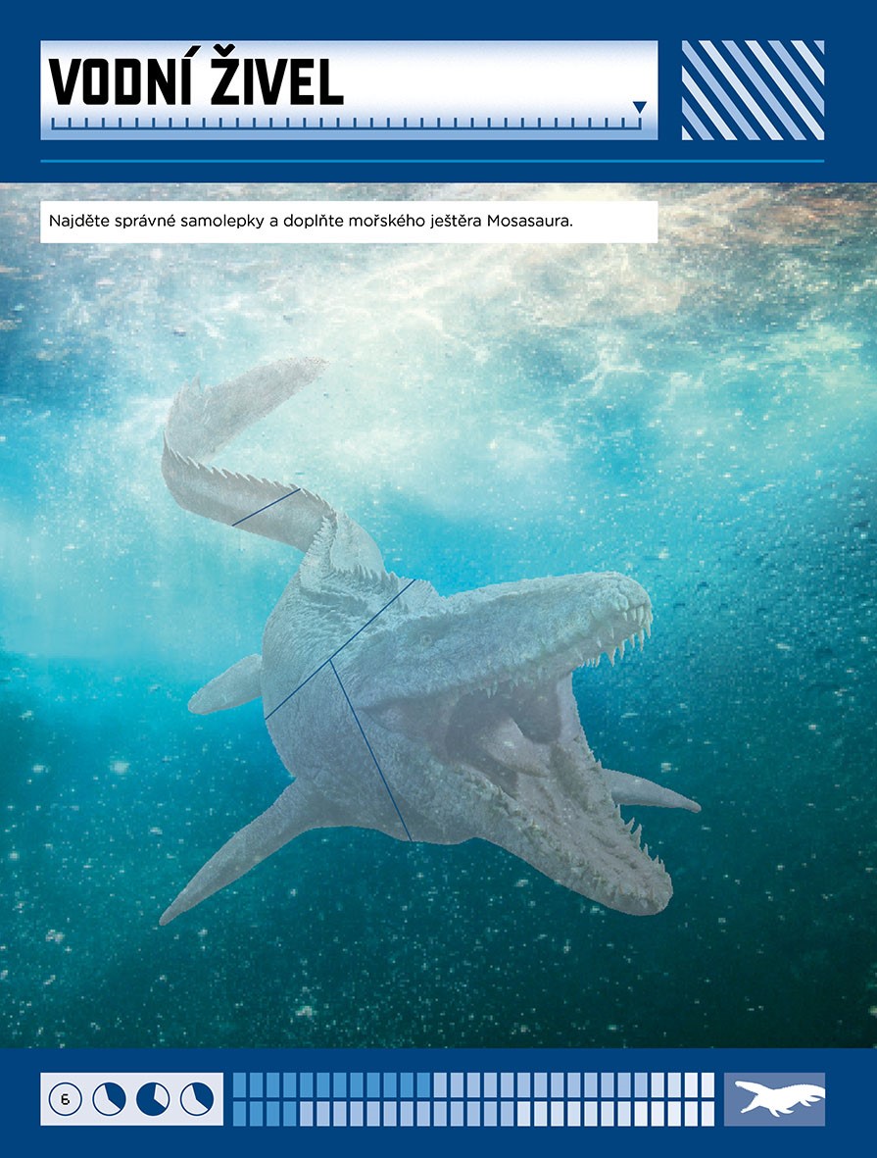Viewport: 877px width, 1158px height.
Task: Click the page number 6 circle
Action: [65, 1099]
